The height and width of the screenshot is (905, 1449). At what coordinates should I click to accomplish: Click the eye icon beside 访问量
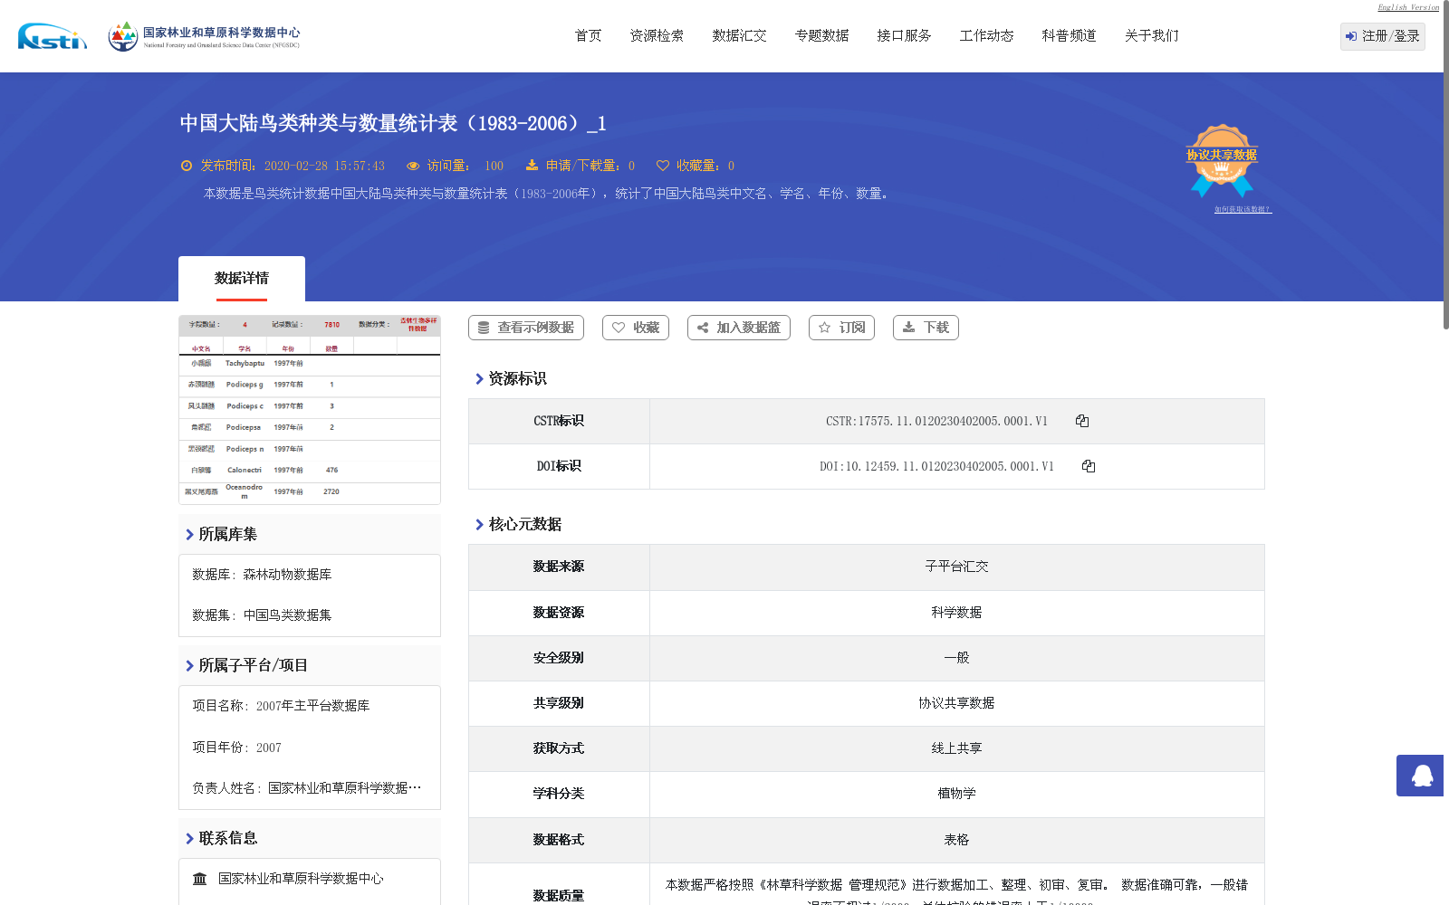pos(413,166)
